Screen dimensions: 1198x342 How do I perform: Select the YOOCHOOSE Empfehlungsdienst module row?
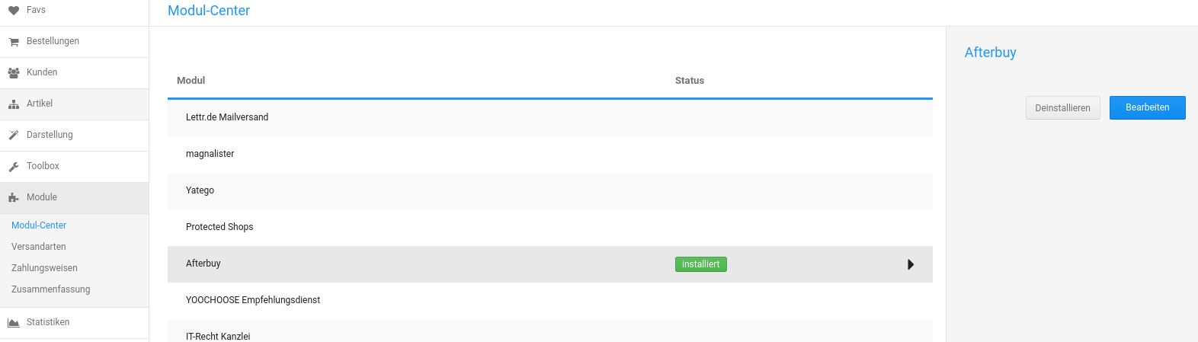point(550,300)
